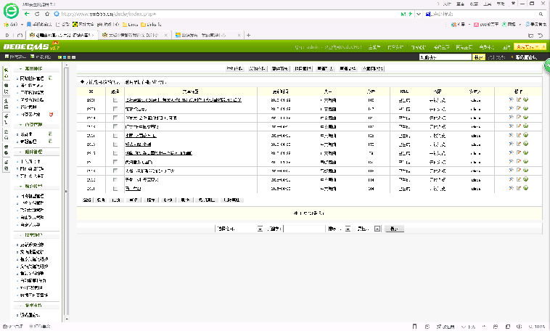Image resolution: width=550 pixels, height=331 pixels.
Task: Click the select-all button below the document list
Action: tap(86, 200)
